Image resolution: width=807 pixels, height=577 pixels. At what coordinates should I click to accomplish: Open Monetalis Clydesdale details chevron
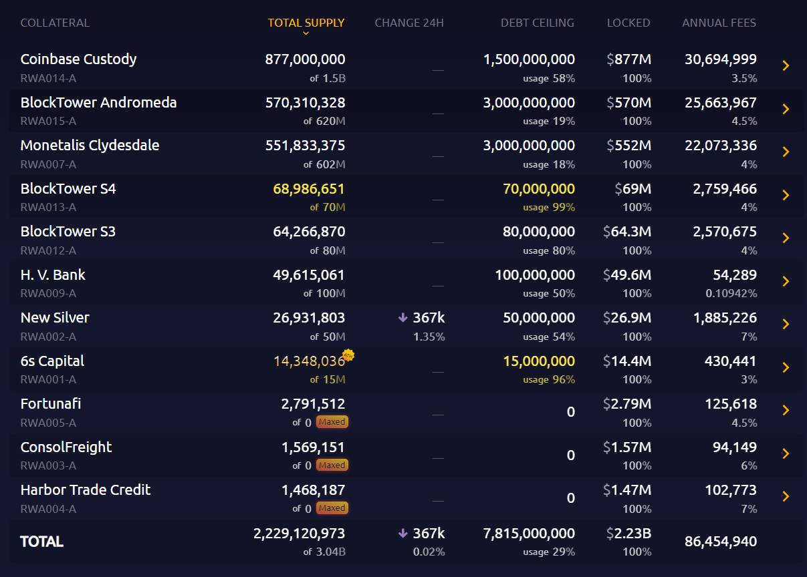tap(786, 152)
